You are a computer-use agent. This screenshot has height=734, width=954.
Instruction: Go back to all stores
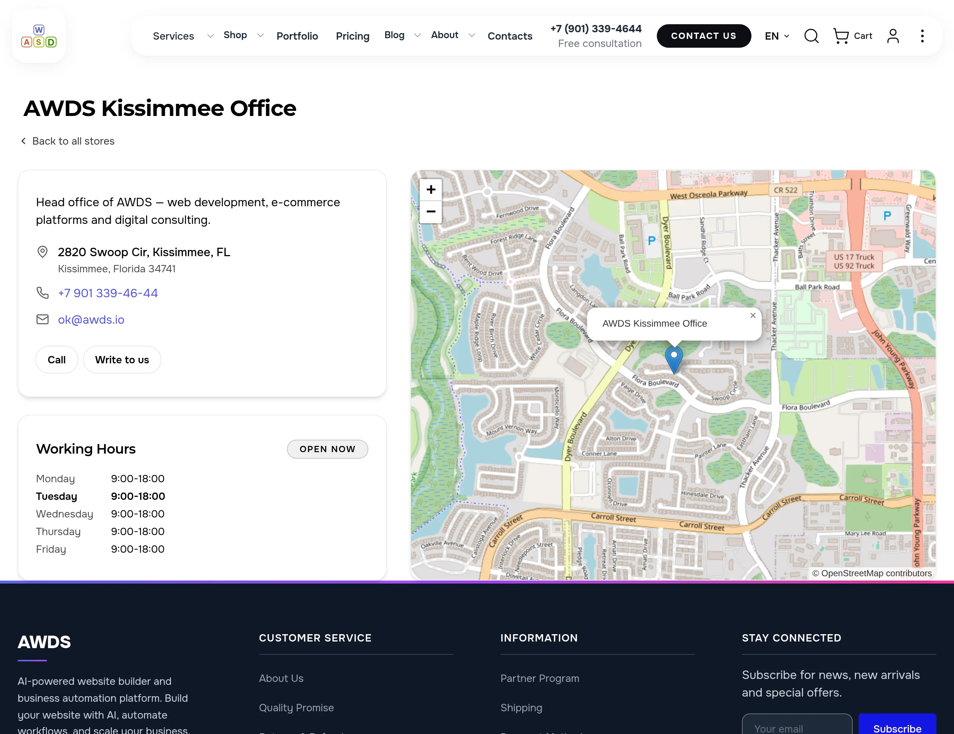(68, 141)
